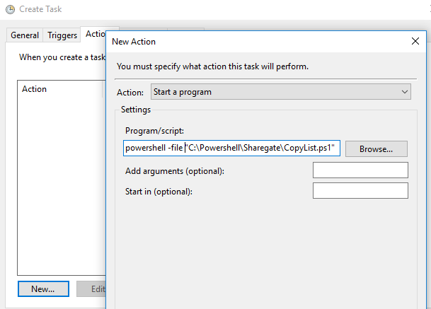This screenshot has width=431, height=309.
Task: Click the Create Task clock icon
Action: tap(10, 9)
